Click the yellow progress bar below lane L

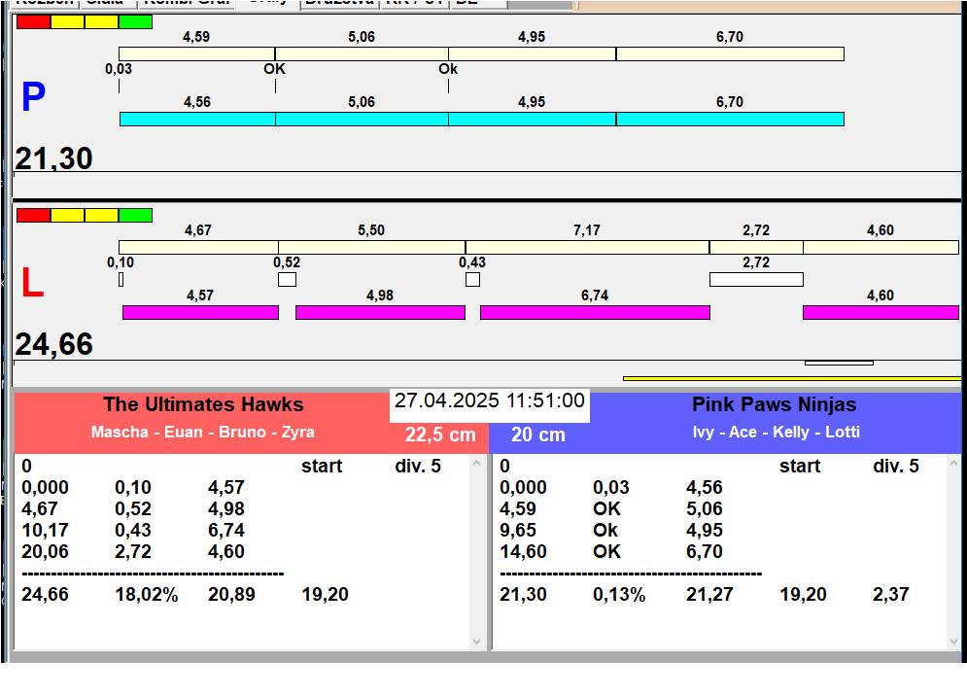click(x=791, y=378)
